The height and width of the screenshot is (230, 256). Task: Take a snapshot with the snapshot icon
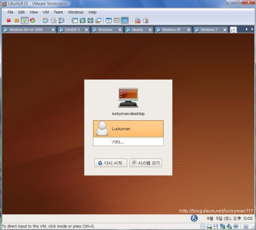pyautogui.click(x=46, y=20)
